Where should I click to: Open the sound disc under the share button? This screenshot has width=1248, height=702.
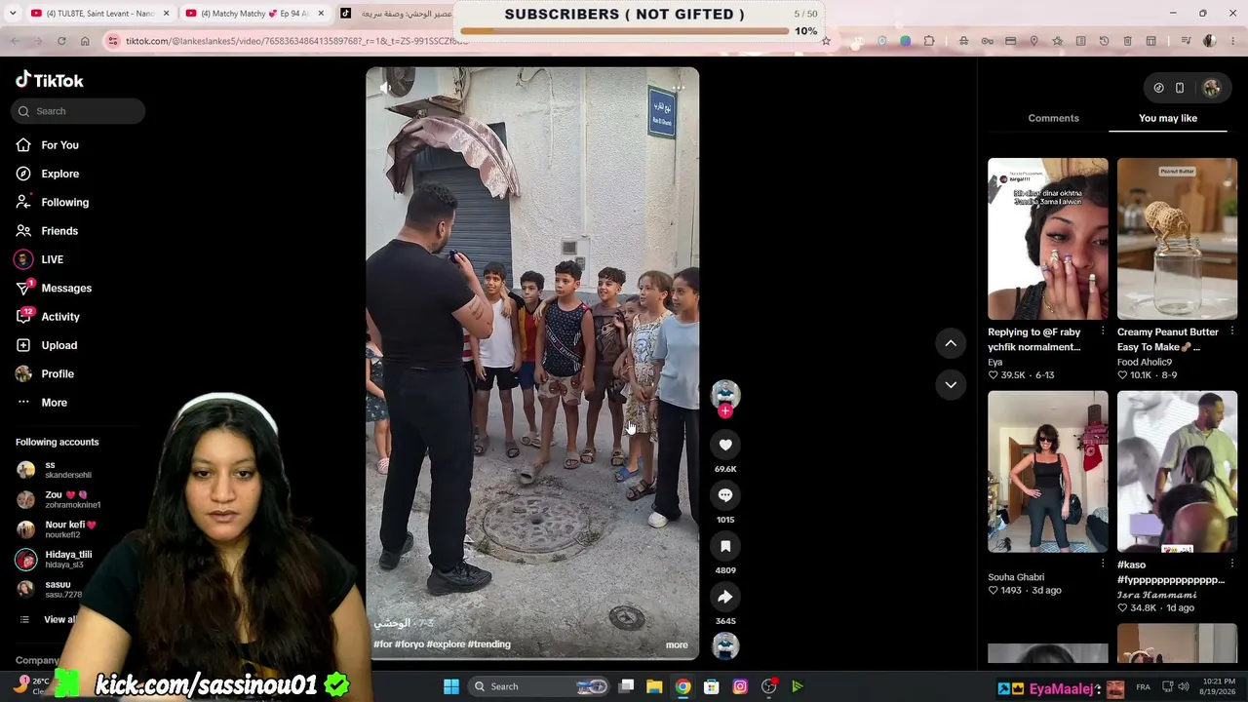tap(725, 645)
